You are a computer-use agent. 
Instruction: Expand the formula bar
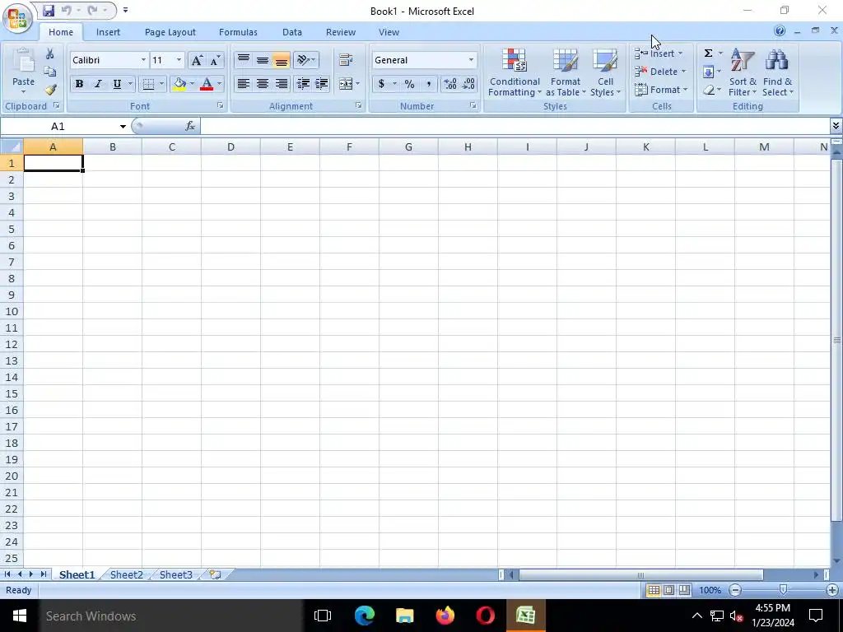pos(836,126)
